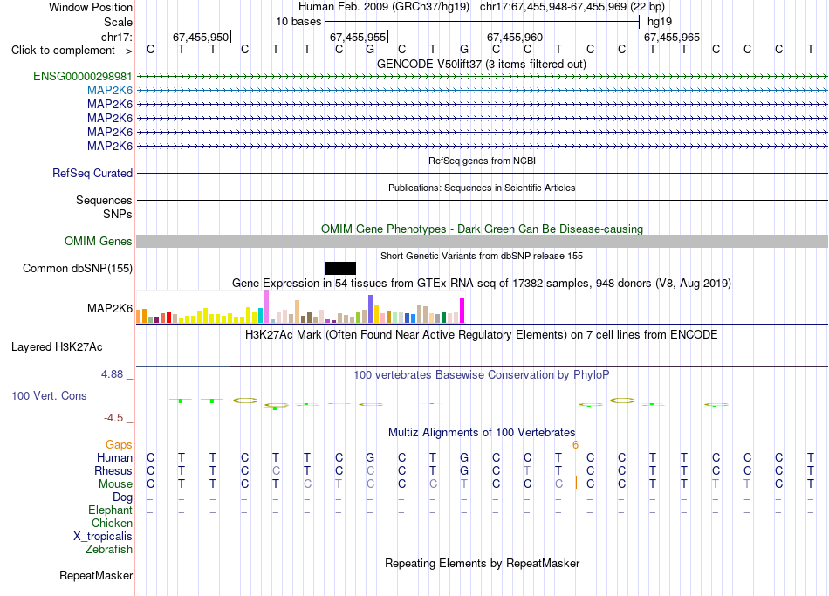The width and height of the screenshot is (829, 596).
Task: Click the 'SNPs' track label
Action: [118, 214]
